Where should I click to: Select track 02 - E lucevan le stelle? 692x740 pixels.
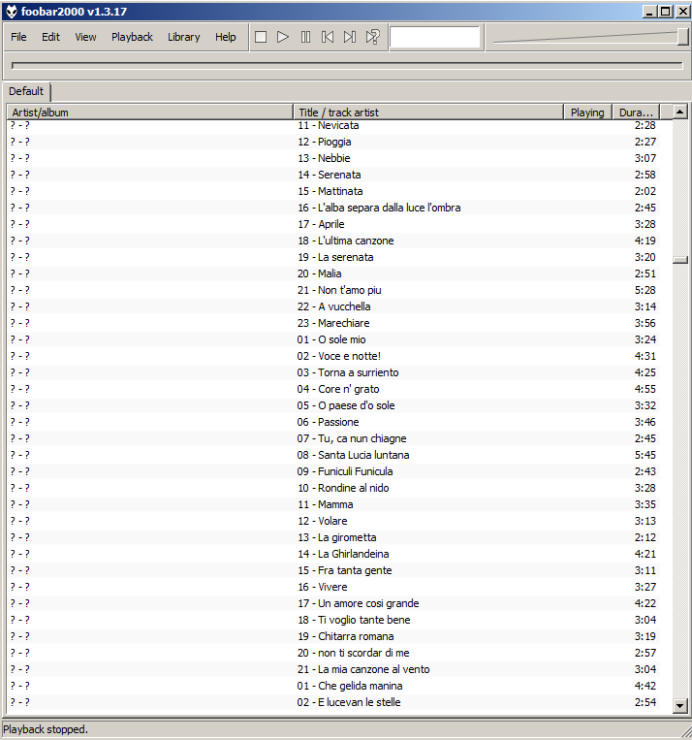pyautogui.click(x=333, y=703)
